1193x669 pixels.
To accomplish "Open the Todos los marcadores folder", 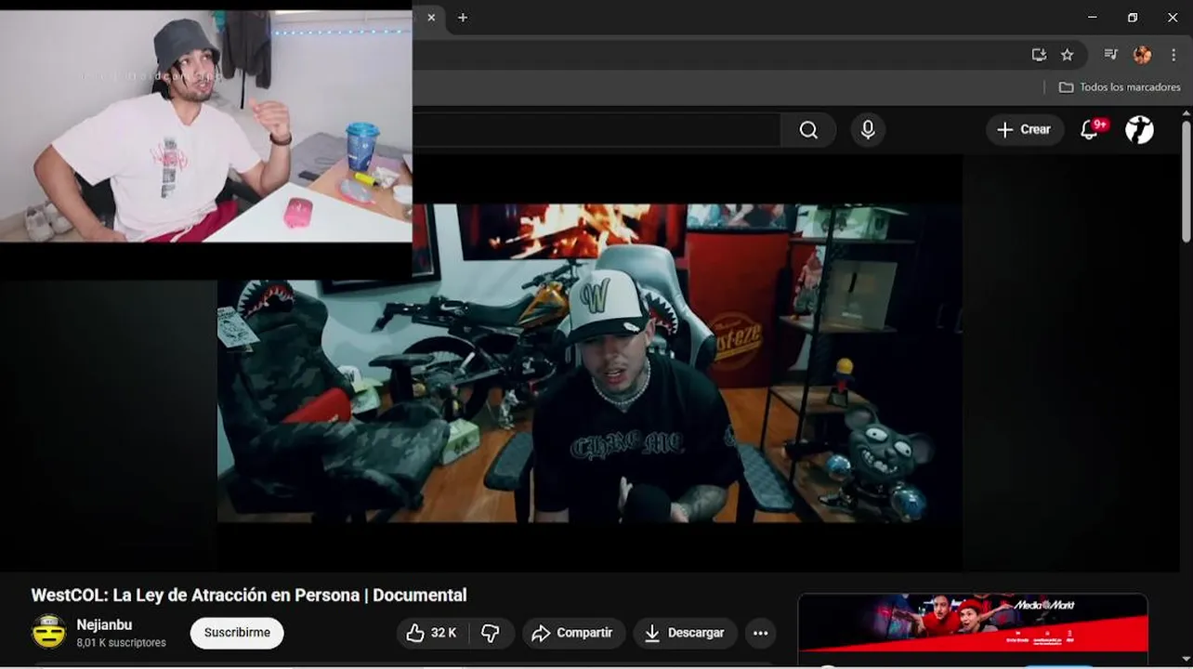I will pos(1120,87).
